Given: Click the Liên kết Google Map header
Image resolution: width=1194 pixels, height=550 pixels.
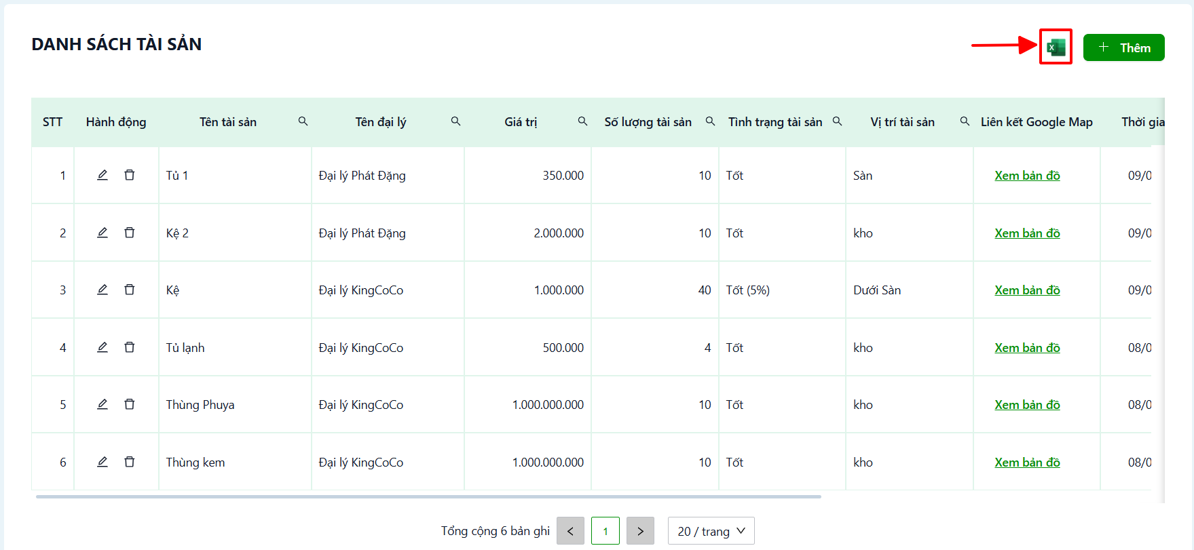Looking at the screenshot, I should [x=1037, y=122].
